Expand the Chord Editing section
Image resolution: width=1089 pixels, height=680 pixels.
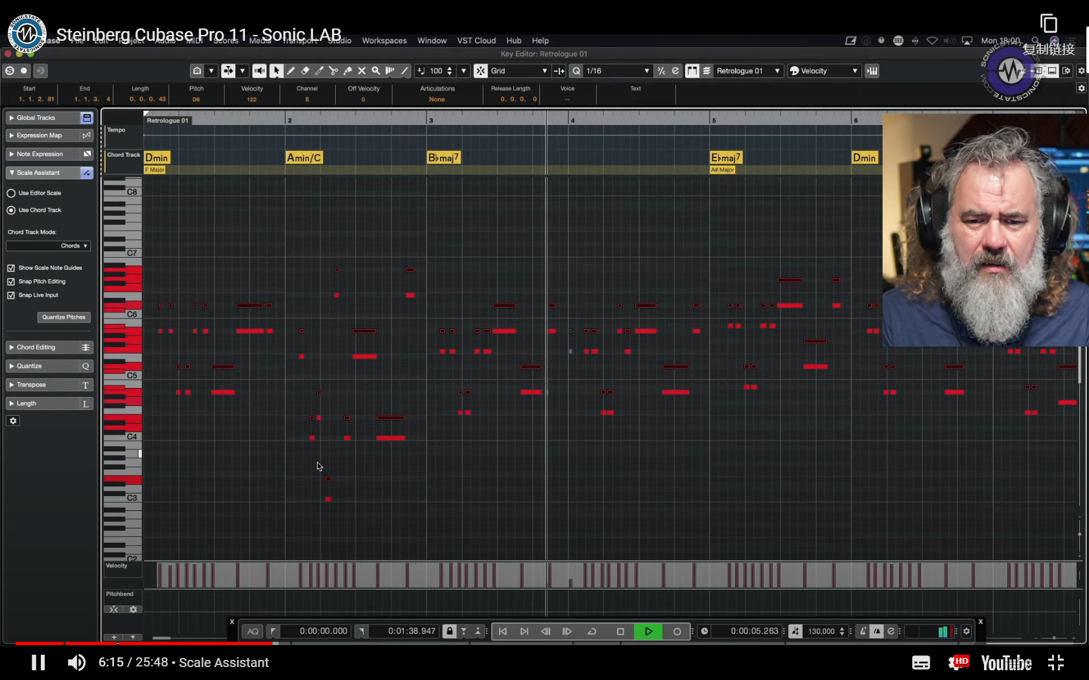click(43, 348)
